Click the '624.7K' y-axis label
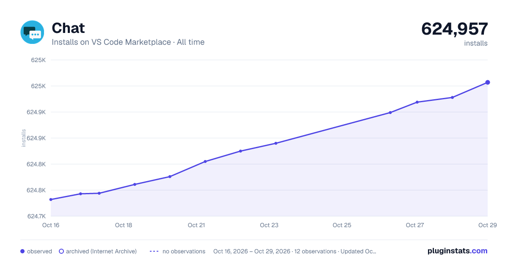Viewport: 508px width, 266px height. coord(36,216)
